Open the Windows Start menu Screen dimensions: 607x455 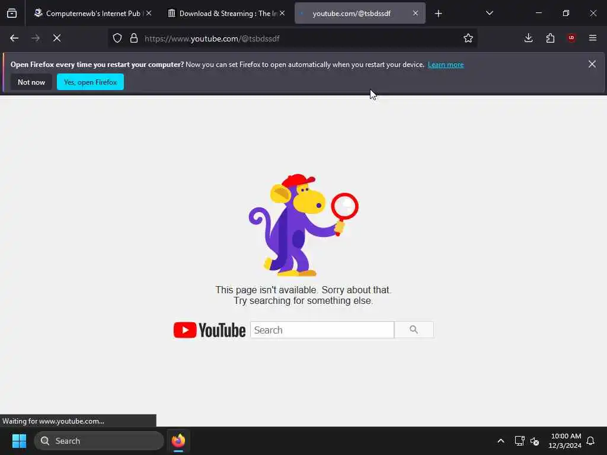[x=19, y=441]
